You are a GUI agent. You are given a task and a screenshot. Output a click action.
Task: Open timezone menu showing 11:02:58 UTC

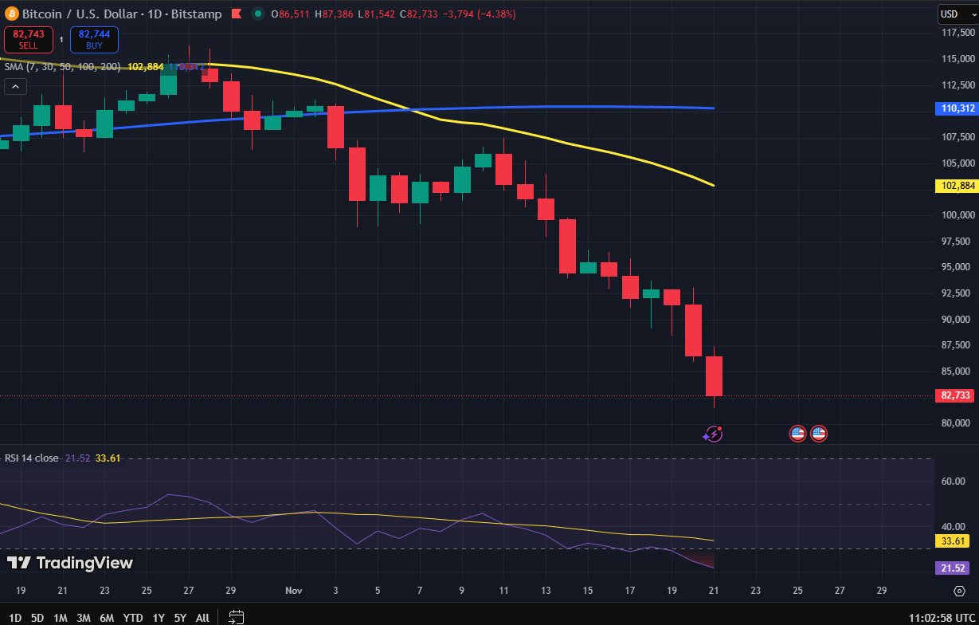(941, 617)
